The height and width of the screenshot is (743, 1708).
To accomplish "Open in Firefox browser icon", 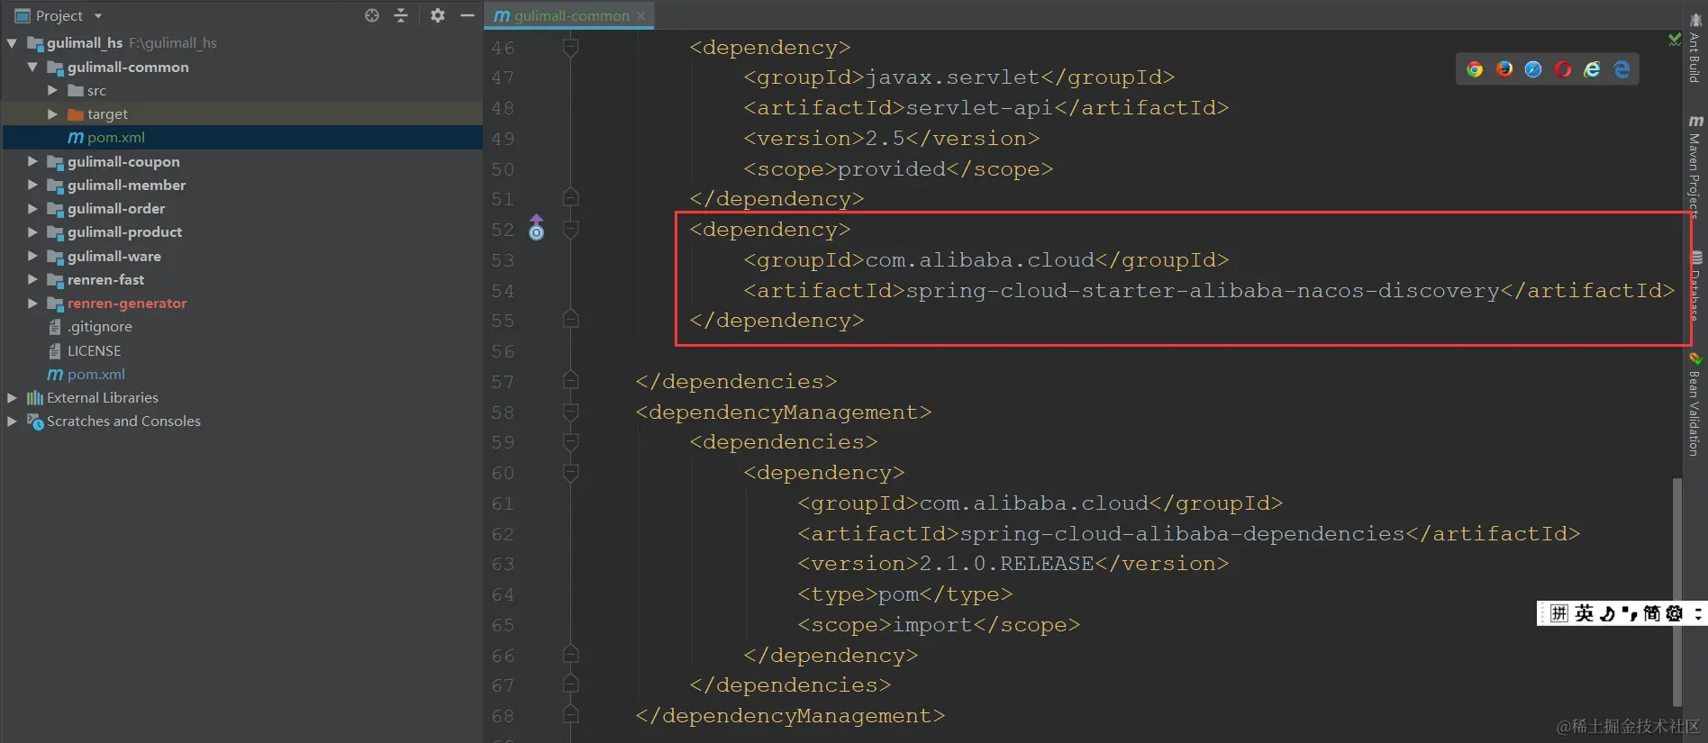I will point(1504,69).
